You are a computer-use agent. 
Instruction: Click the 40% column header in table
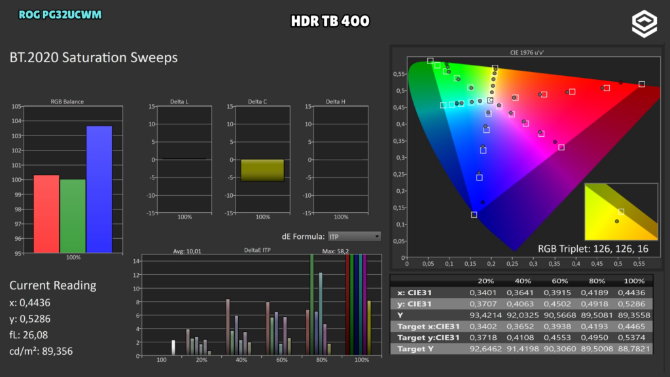pos(523,281)
